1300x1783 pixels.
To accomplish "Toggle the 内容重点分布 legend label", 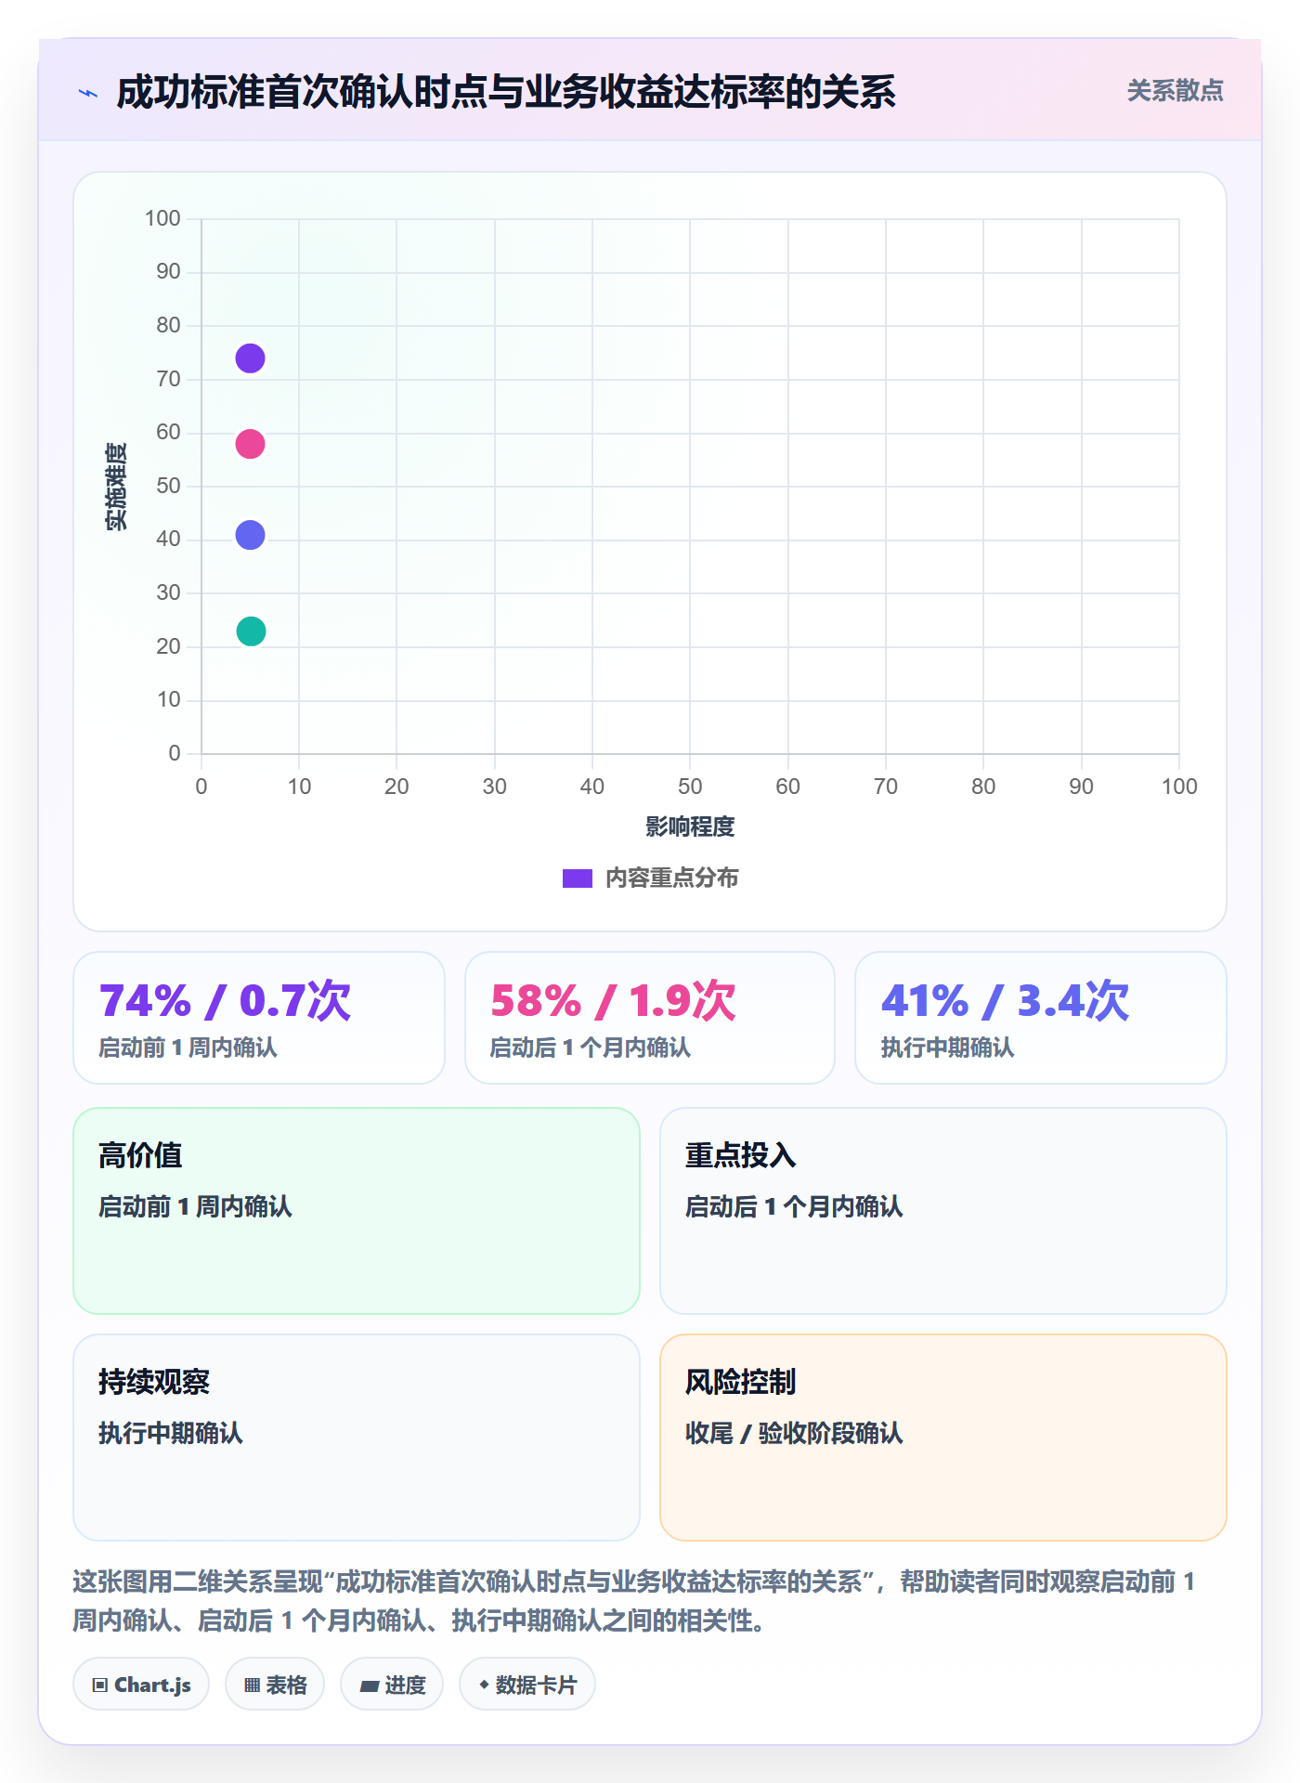I will point(672,878).
